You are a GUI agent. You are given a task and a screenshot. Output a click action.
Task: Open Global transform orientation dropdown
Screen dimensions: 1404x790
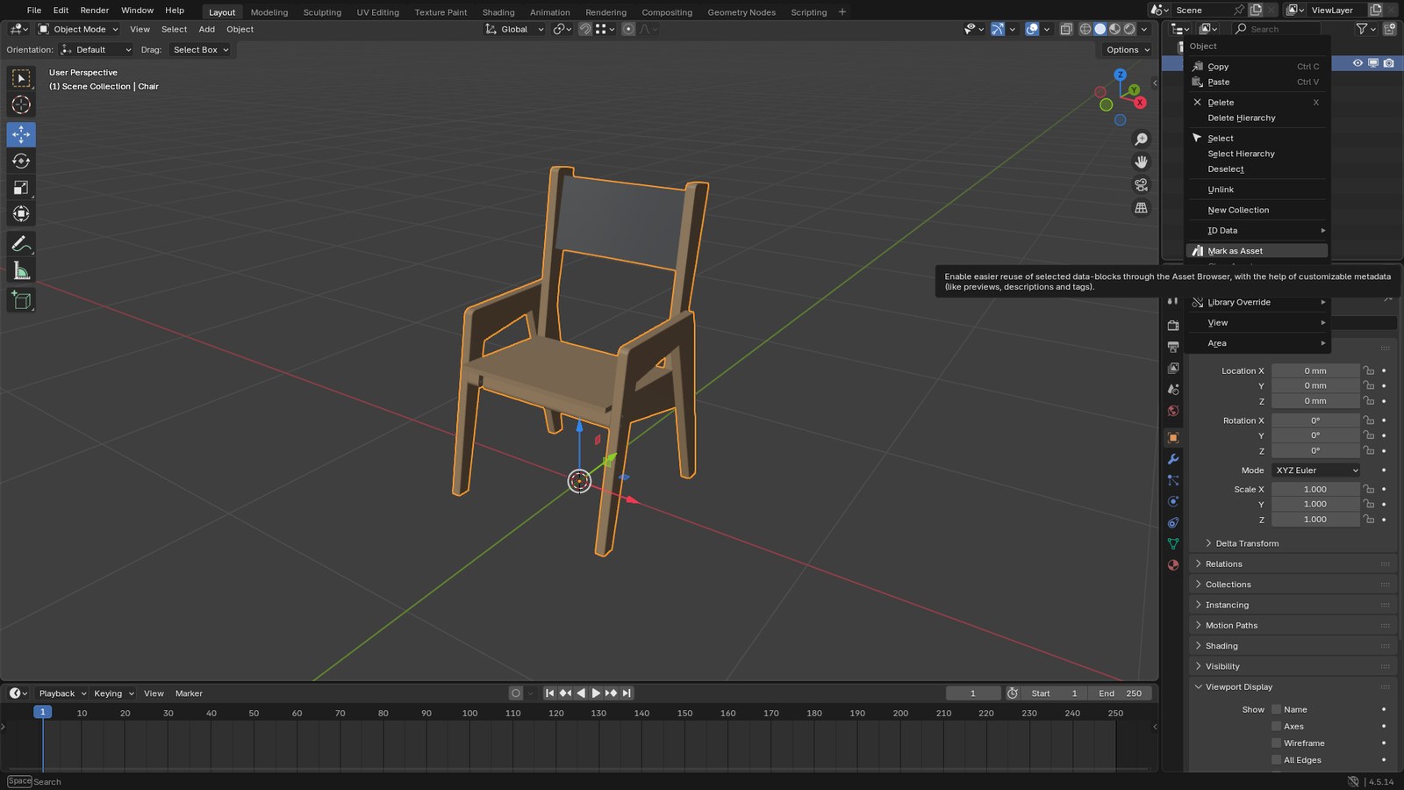(x=514, y=29)
